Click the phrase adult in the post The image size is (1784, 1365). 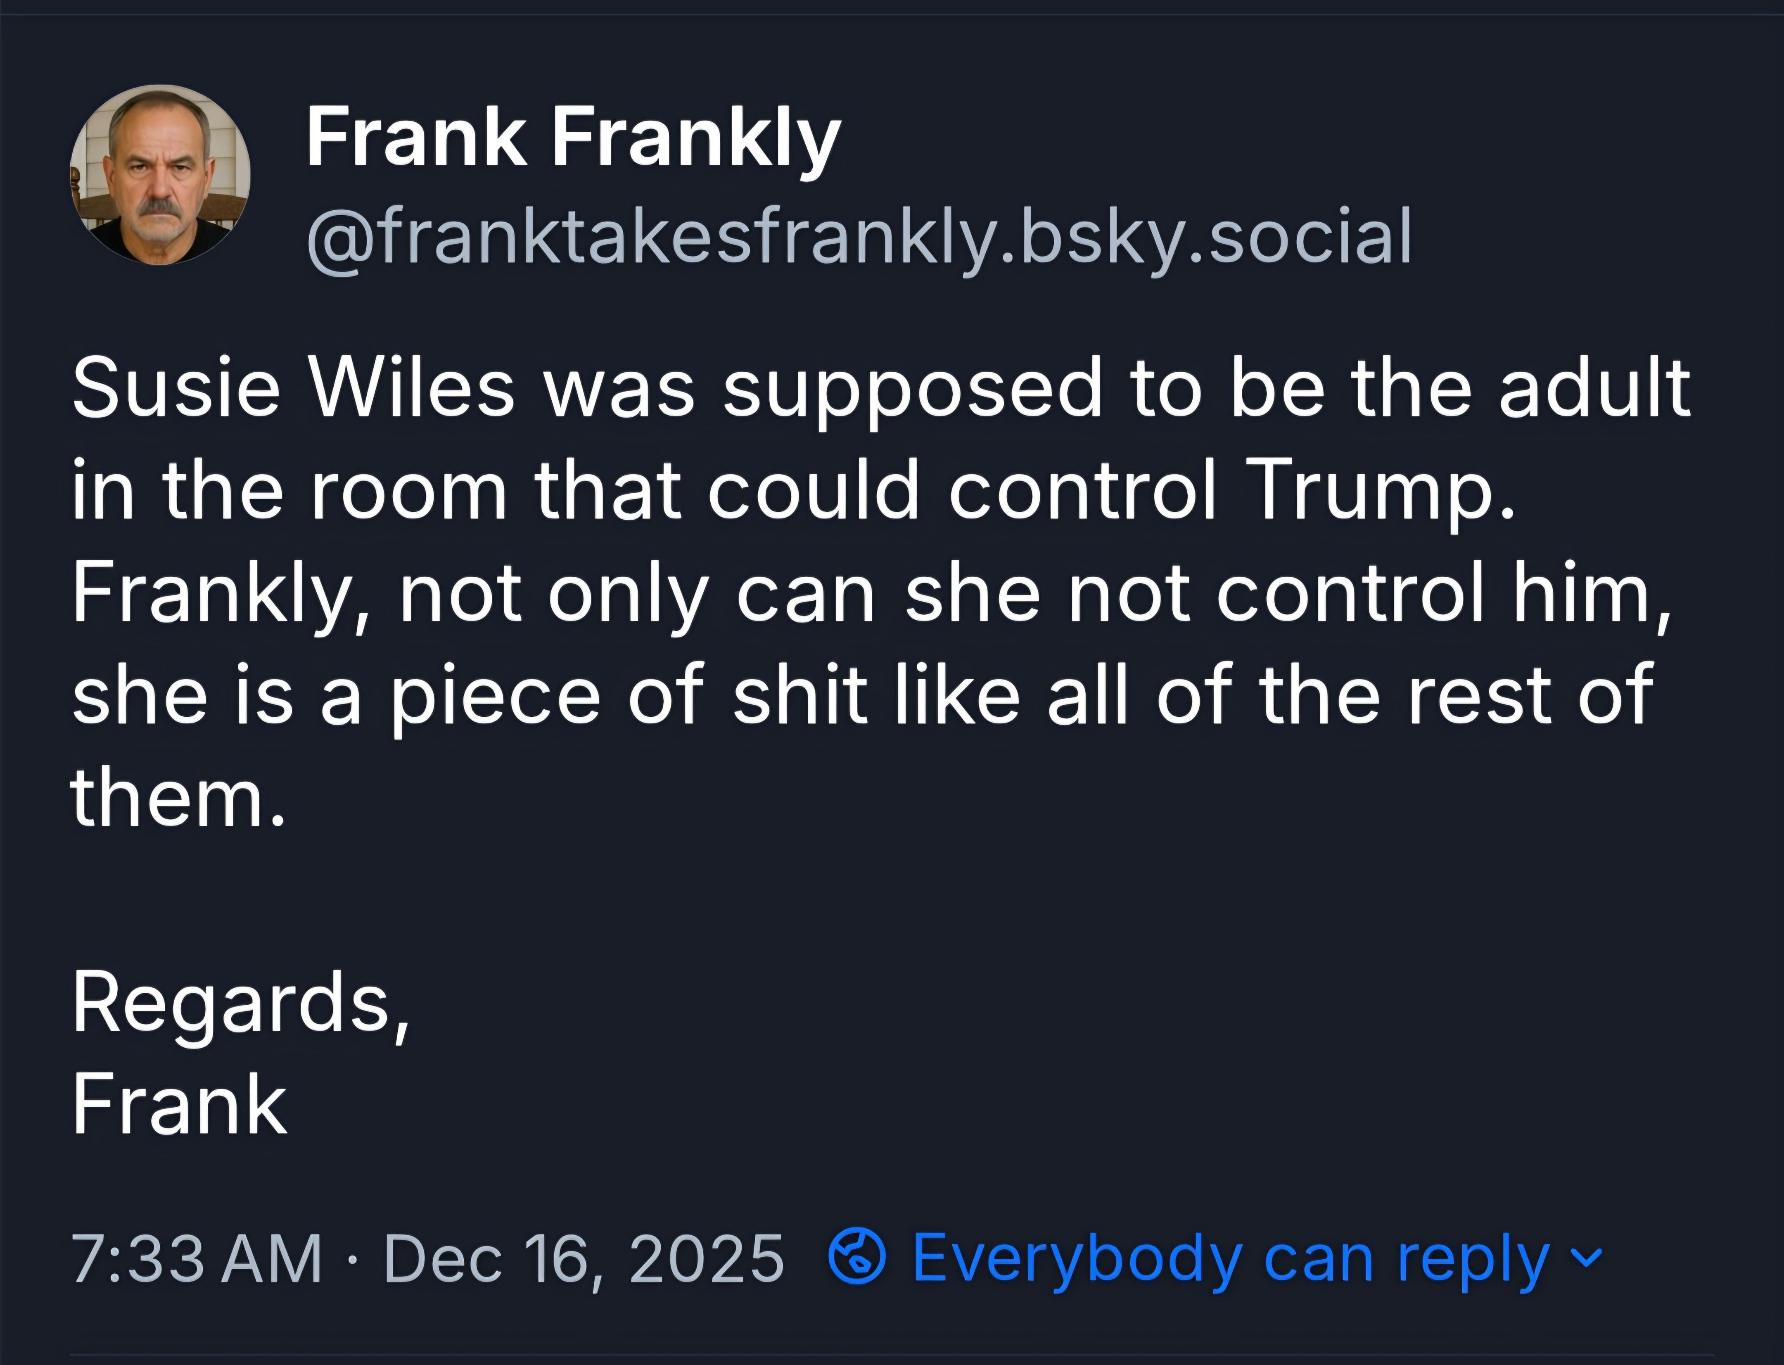(1594, 388)
